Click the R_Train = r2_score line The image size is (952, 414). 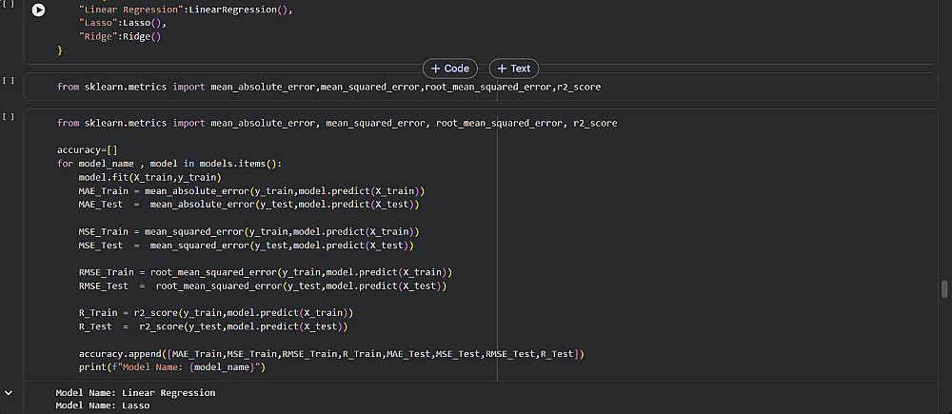(x=215, y=313)
